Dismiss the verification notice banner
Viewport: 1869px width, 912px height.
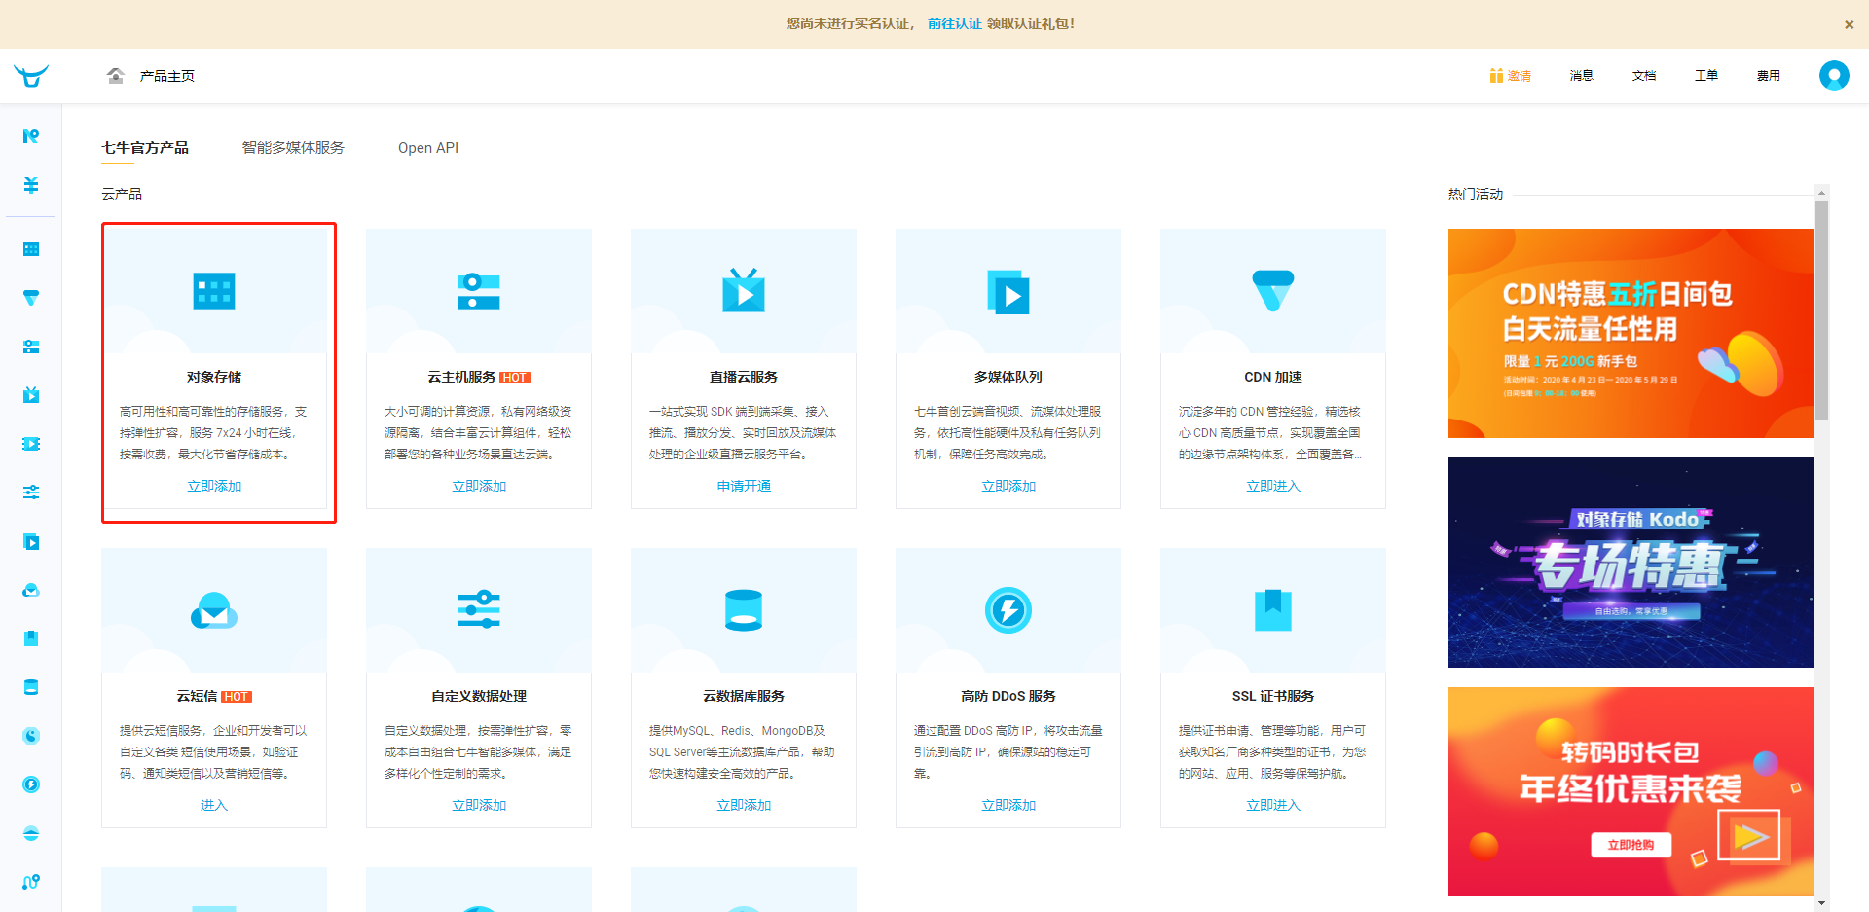[1849, 25]
